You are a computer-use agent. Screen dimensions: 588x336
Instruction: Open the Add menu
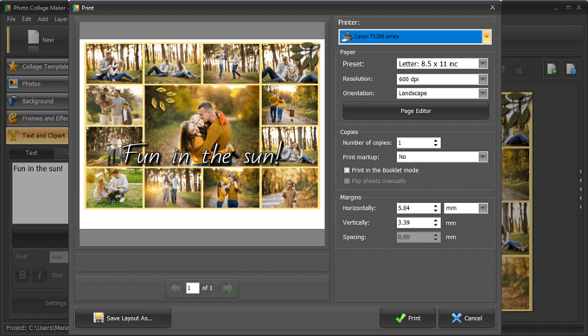tap(42, 19)
